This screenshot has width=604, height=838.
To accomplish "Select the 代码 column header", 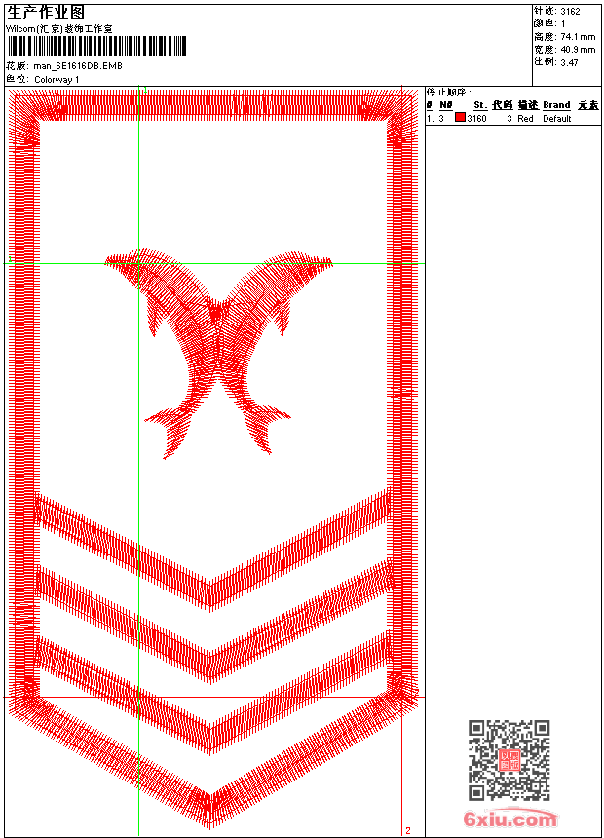I will (x=502, y=105).
